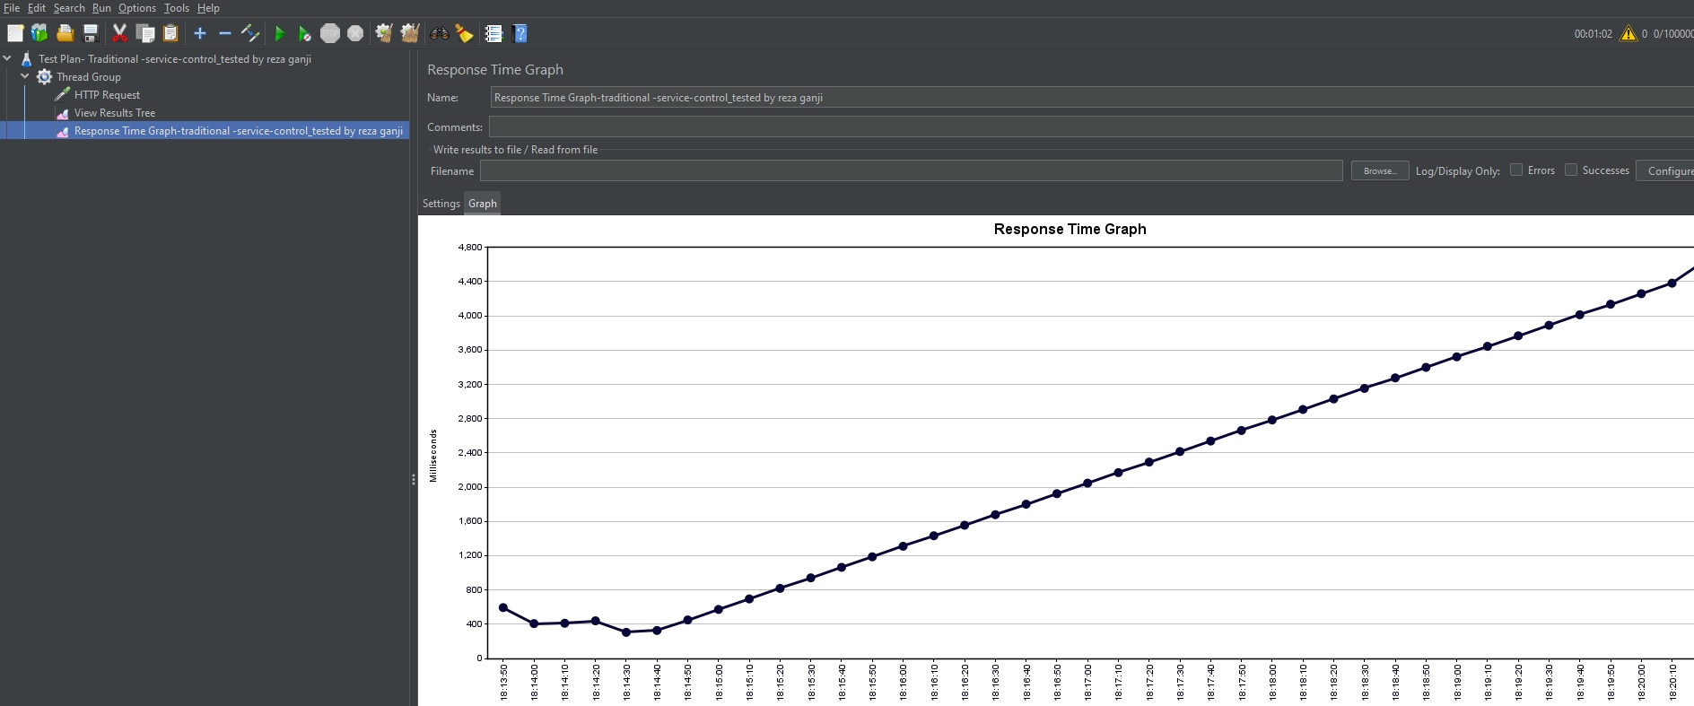Open the Tools menu
Image resolution: width=1694 pixels, height=706 pixels.
(177, 8)
